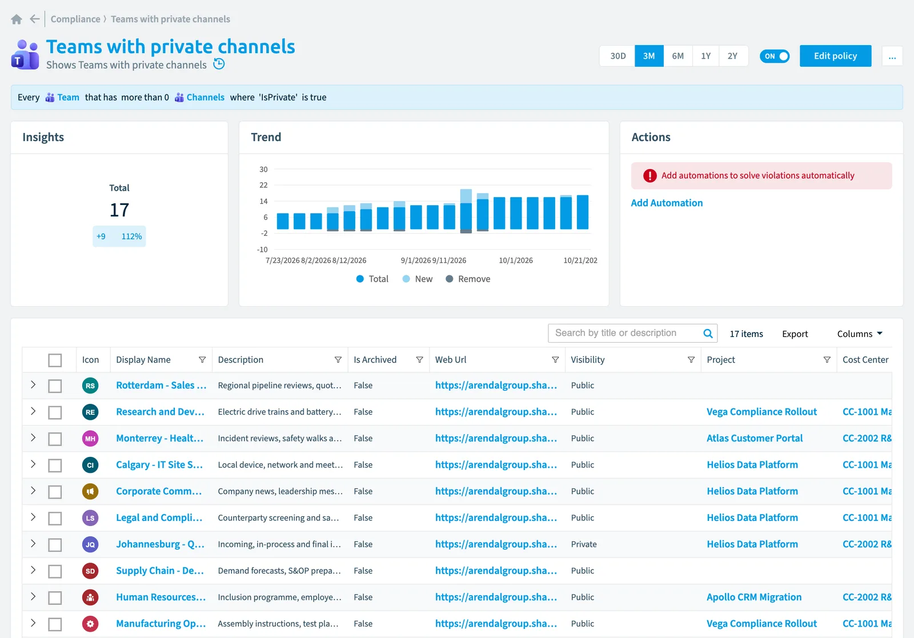Click the MH avatar for Monterrey
914x638 pixels.
(90, 439)
